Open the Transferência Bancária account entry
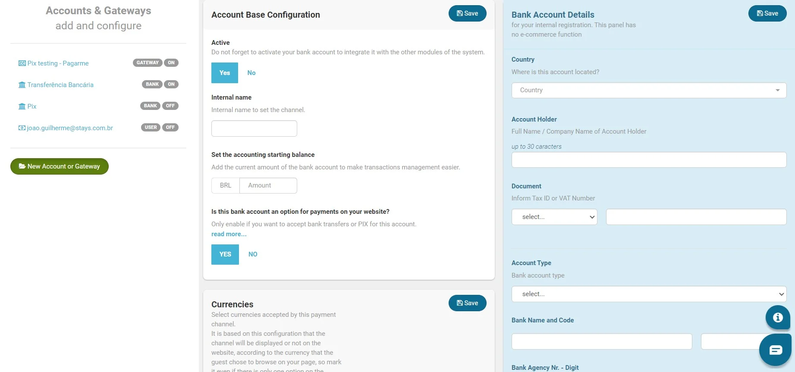This screenshot has width=795, height=372. pyautogui.click(x=60, y=85)
